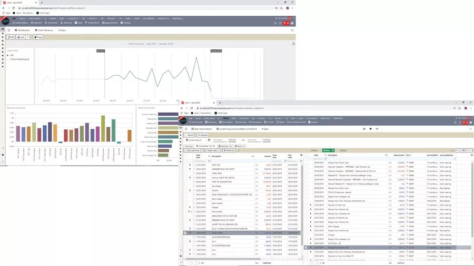Bookmark page star in dashboard browser window
The height and width of the screenshot is (266, 474).
click(281, 8)
